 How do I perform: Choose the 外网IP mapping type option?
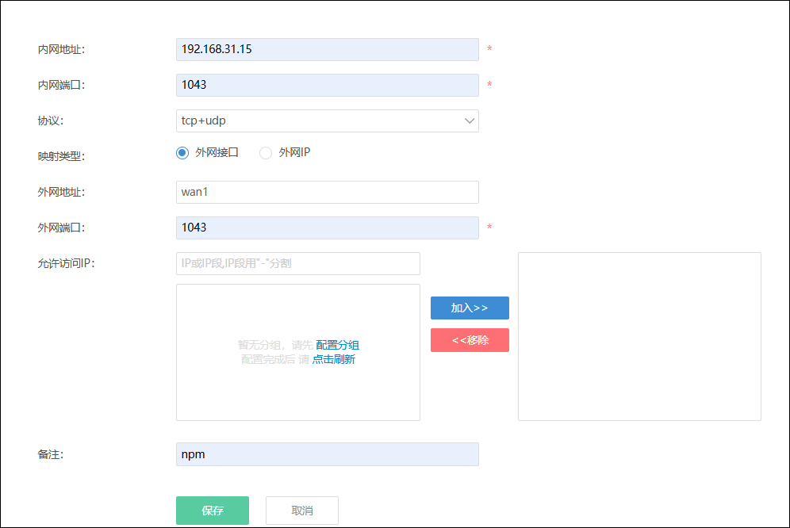pyautogui.click(x=266, y=153)
